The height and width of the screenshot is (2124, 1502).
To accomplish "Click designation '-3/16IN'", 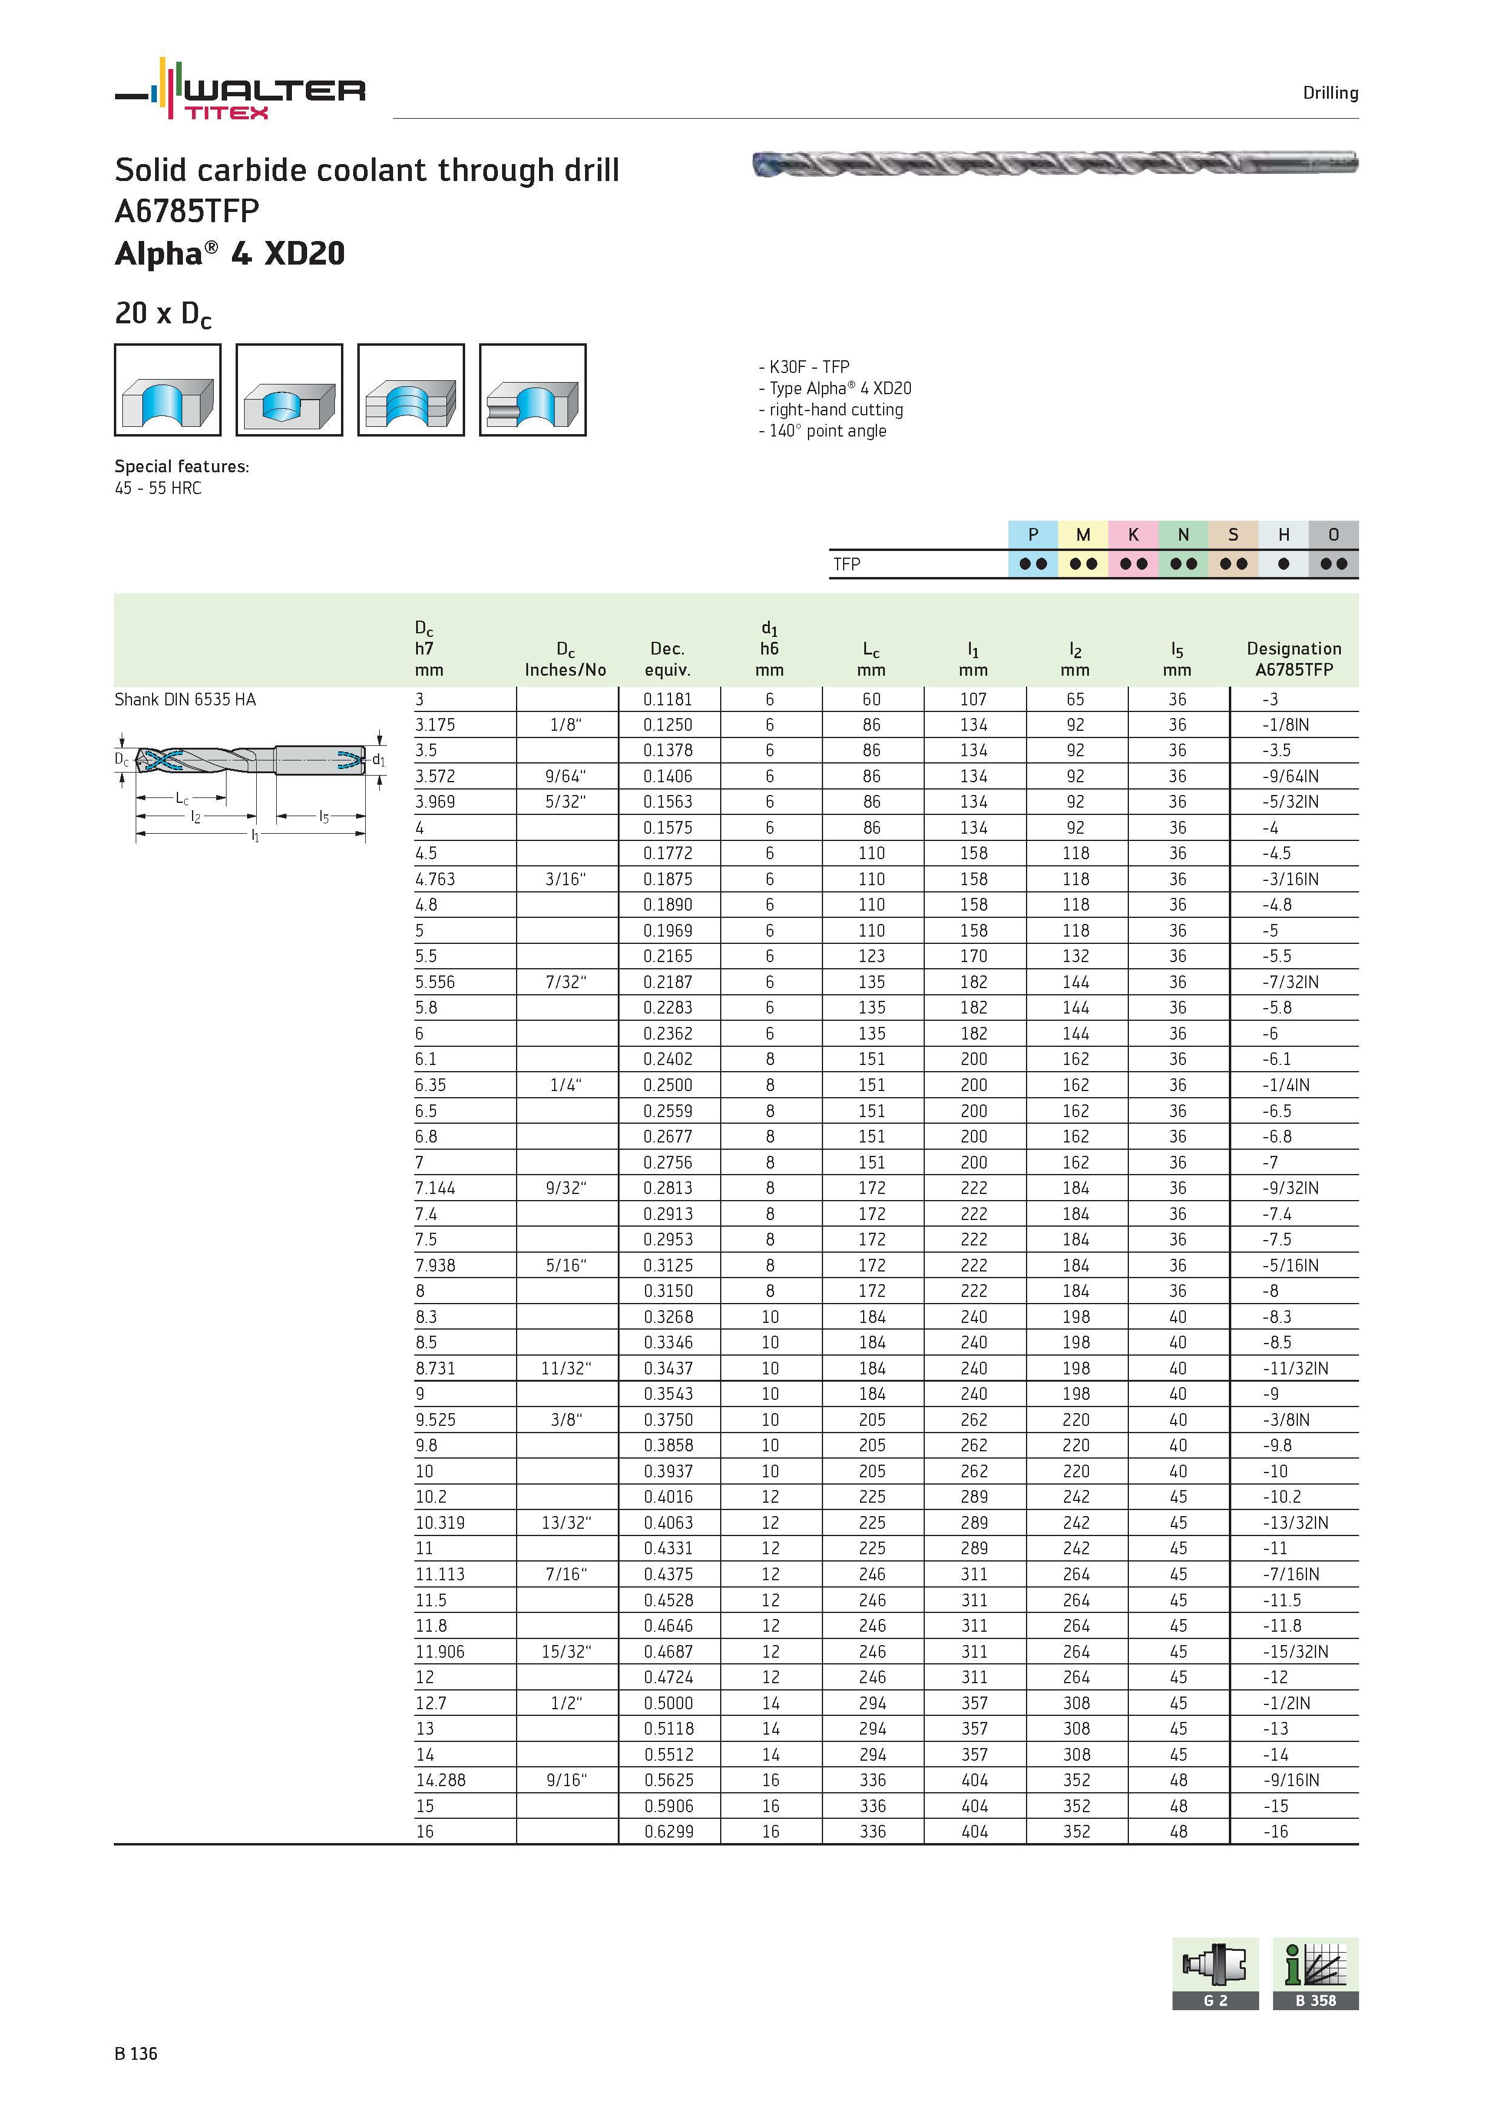I will point(1291,880).
